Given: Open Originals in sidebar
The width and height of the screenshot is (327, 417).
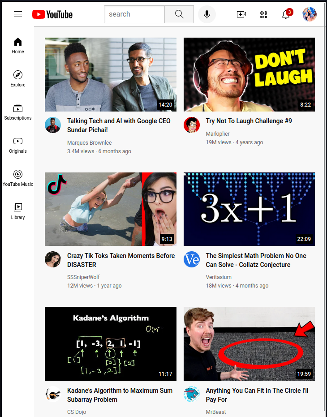Looking at the screenshot, I should click(x=18, y=145).
